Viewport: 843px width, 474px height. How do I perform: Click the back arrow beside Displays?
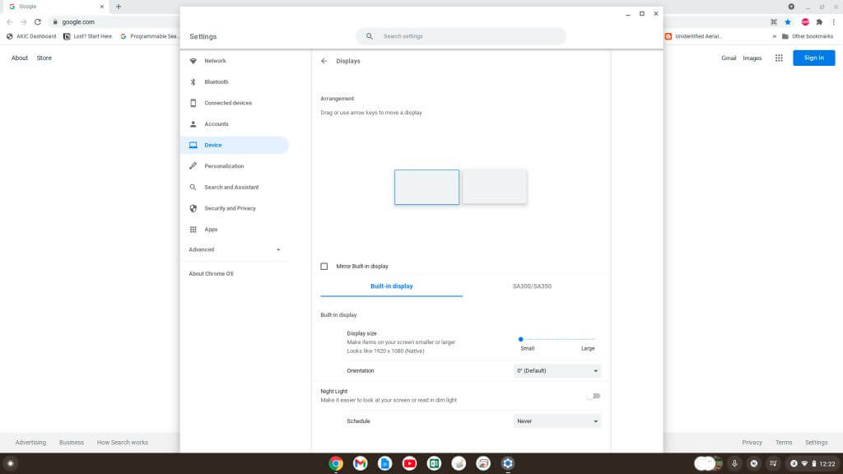324,61
